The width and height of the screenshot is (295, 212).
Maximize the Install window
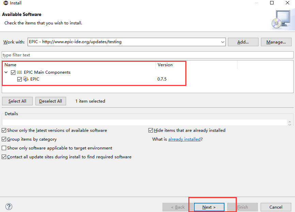(272, 3)
